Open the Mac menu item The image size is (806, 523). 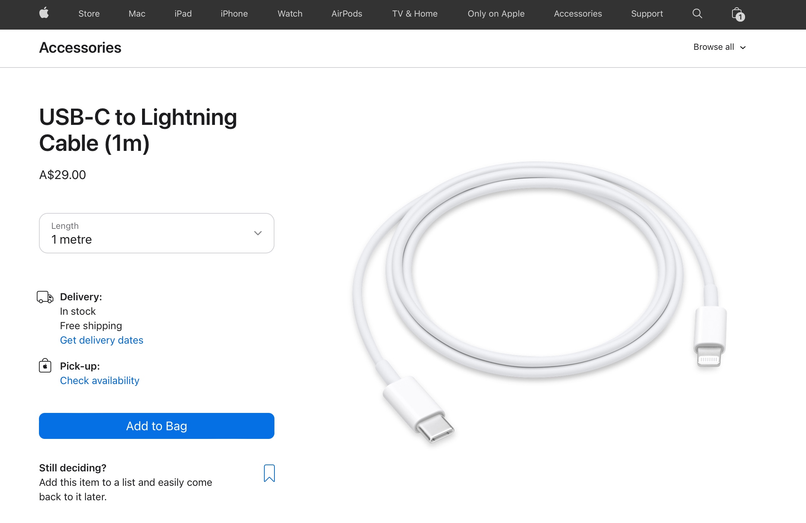[x=137, y=14]
